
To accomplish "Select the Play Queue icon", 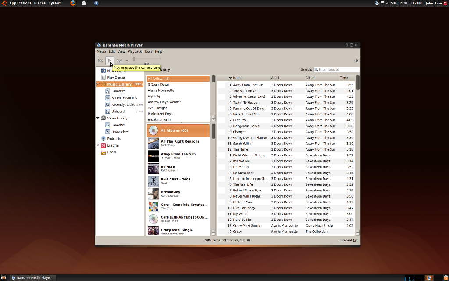I will [103, 77].
